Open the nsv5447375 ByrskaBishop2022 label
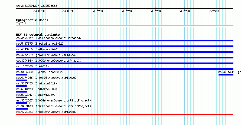Image resolution: width=241 pixels, height=125 pixels. pyautogui.click(x=40, y=44)
